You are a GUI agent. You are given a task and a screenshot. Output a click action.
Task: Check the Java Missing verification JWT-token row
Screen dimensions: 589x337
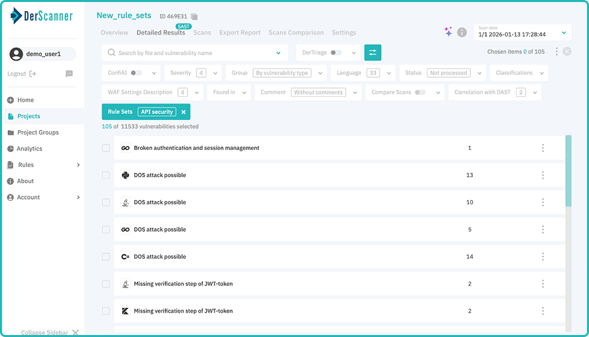tap(106, 284)
